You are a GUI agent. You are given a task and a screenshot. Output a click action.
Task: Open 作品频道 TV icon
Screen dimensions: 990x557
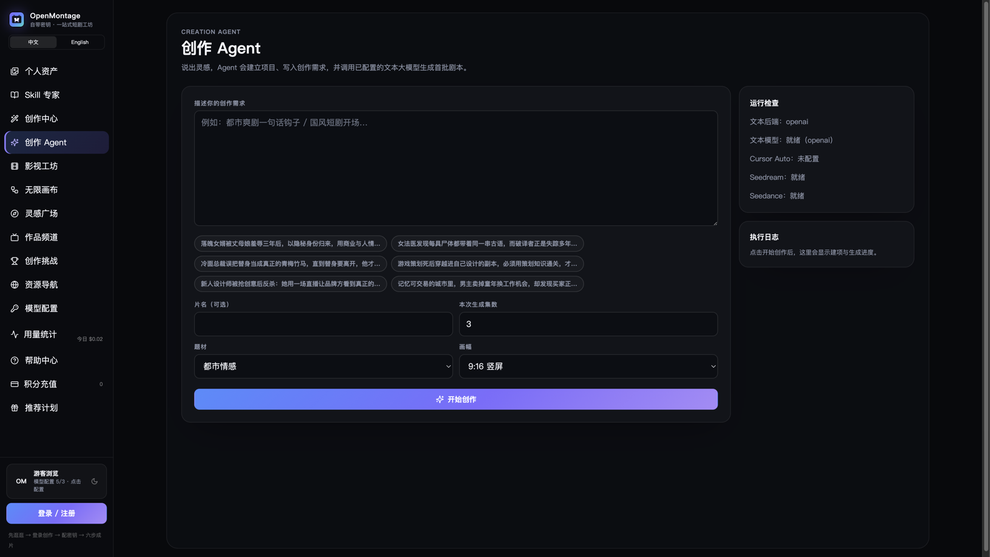tap(14, 237)
